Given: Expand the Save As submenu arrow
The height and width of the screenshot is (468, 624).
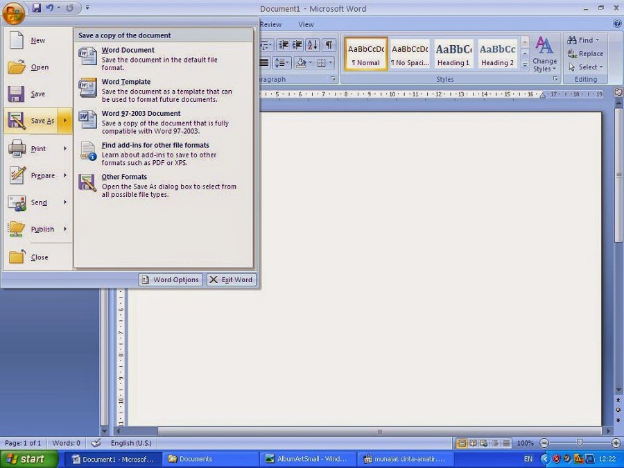Looking at the screenshot, I should (x=65, y=121).
